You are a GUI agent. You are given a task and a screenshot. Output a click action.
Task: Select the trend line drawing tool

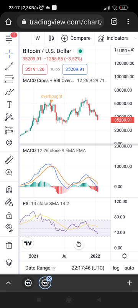coord(9,67)
